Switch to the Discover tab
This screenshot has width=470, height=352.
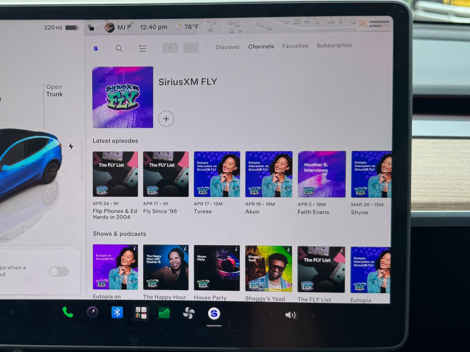pos(228,47)
